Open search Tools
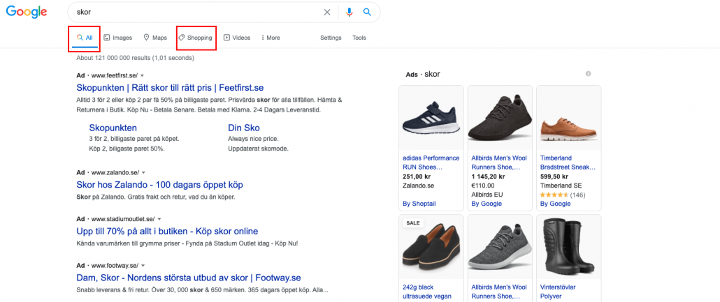 pyautogui.click(x=359, y=38)
